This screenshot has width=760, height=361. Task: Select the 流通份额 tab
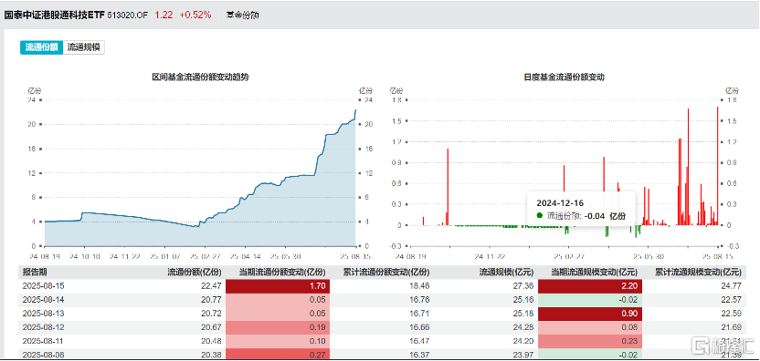coord(41,47)
